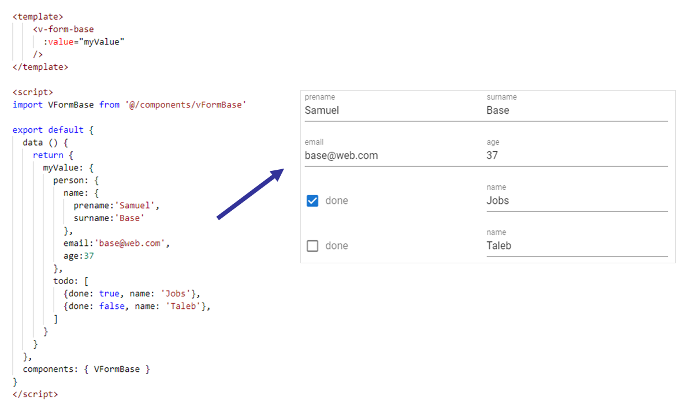Check the empty done checkbox next to Taleb
Image resolution: width=685 pixels, height=414 pixels.
[312, 246]
